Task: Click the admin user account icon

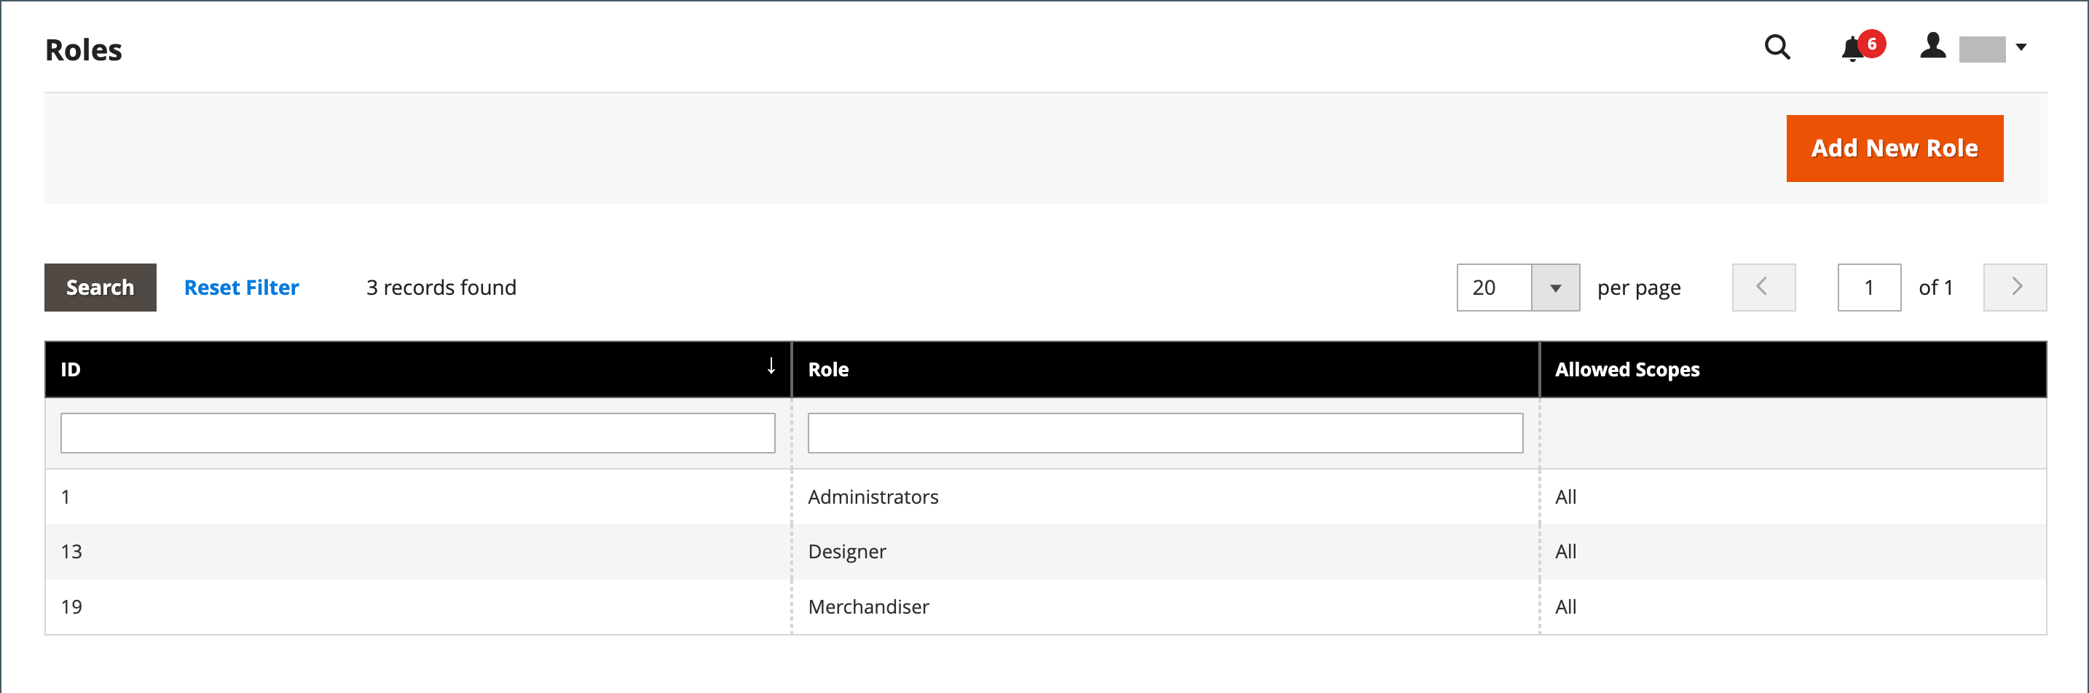Action: 1932,46
